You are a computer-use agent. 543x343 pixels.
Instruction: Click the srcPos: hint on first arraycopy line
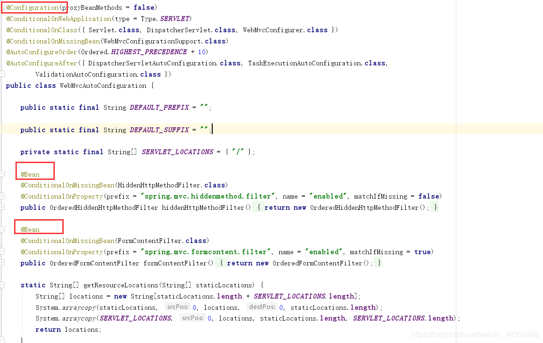[x=178, y=307]
